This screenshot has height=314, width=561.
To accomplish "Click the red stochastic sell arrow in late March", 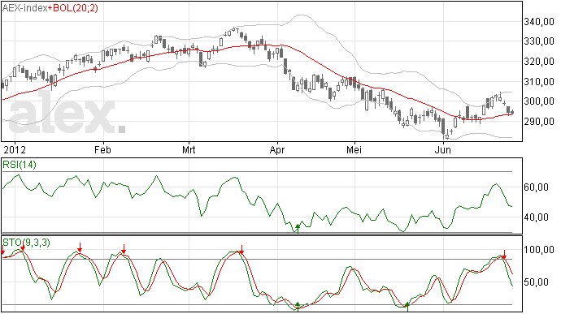I will [241, 250].
